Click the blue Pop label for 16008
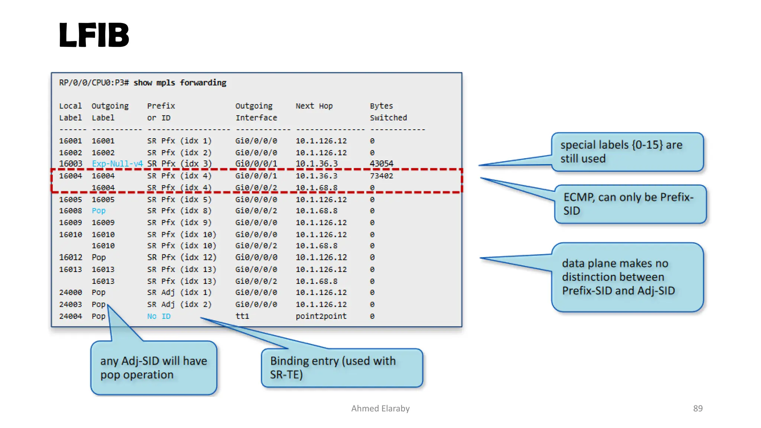761x428 pixels. (x=98, y=211)
